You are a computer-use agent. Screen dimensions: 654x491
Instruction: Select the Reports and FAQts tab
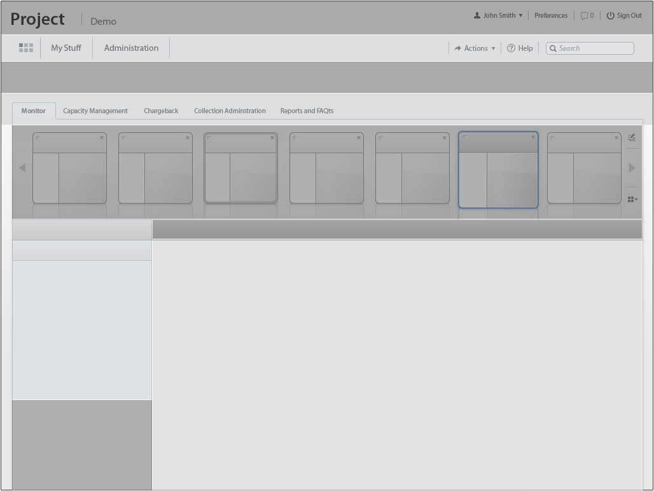(x=307, y=111)
